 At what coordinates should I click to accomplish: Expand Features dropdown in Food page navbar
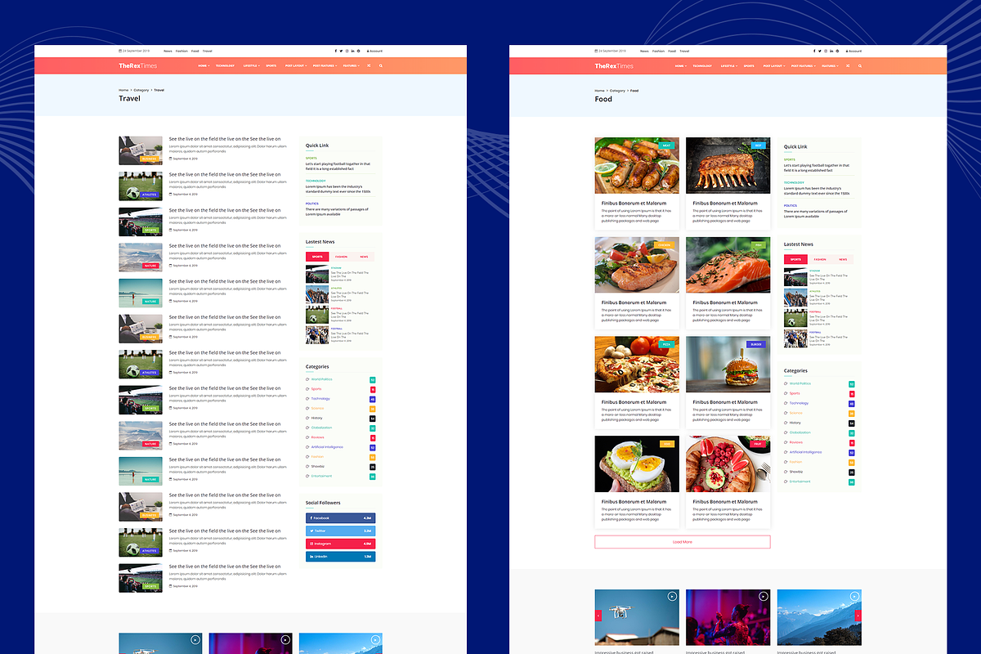pos(830,65)
